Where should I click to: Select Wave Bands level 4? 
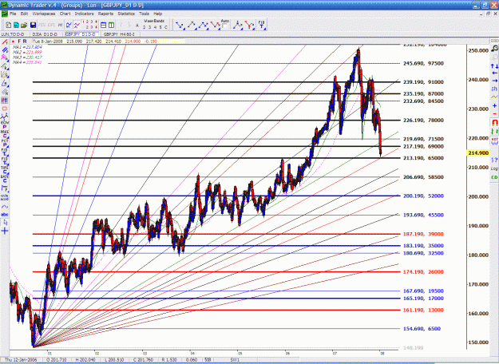(x=155, y=27)
